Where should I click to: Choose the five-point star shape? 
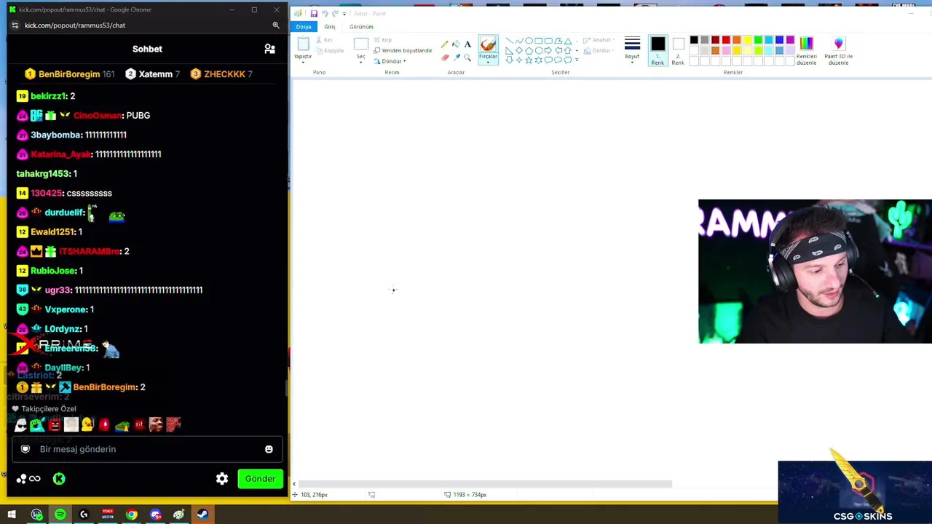tap(529, 60)
